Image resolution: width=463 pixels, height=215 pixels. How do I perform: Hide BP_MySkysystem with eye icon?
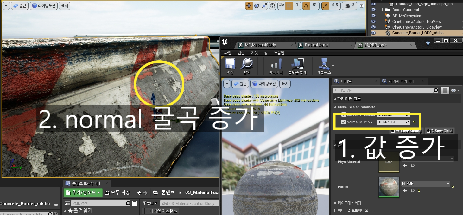pos(373,16)
